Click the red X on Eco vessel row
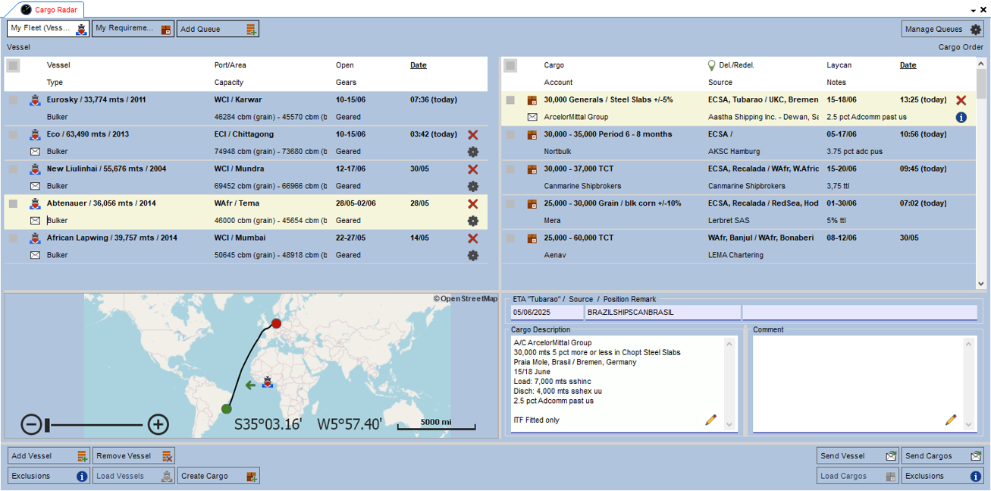The width and height of the screenshot is (991, 491). click(473, 134)
